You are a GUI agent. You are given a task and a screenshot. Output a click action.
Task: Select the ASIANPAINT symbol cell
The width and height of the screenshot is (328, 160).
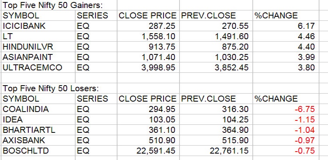[28, 58]
